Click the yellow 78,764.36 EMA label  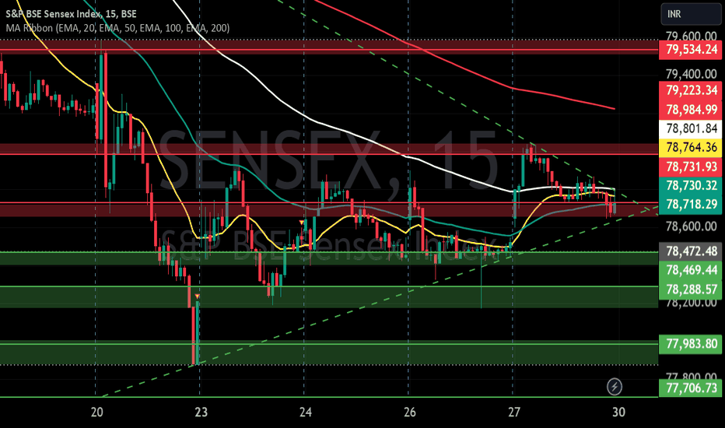click(690, 147)
